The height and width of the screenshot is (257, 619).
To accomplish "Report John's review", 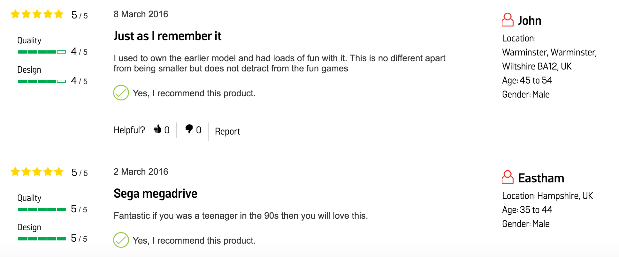I will coord(227,131).
